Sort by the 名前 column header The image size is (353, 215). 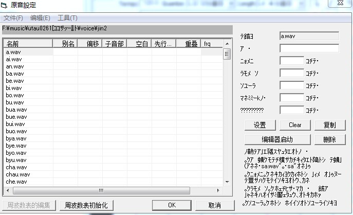(28, 44)
